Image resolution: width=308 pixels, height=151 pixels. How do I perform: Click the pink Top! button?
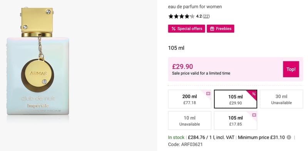click(291, 69)
